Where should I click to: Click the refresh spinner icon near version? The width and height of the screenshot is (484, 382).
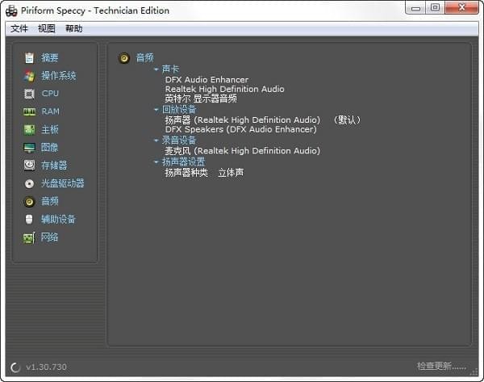tap(15, 367)
